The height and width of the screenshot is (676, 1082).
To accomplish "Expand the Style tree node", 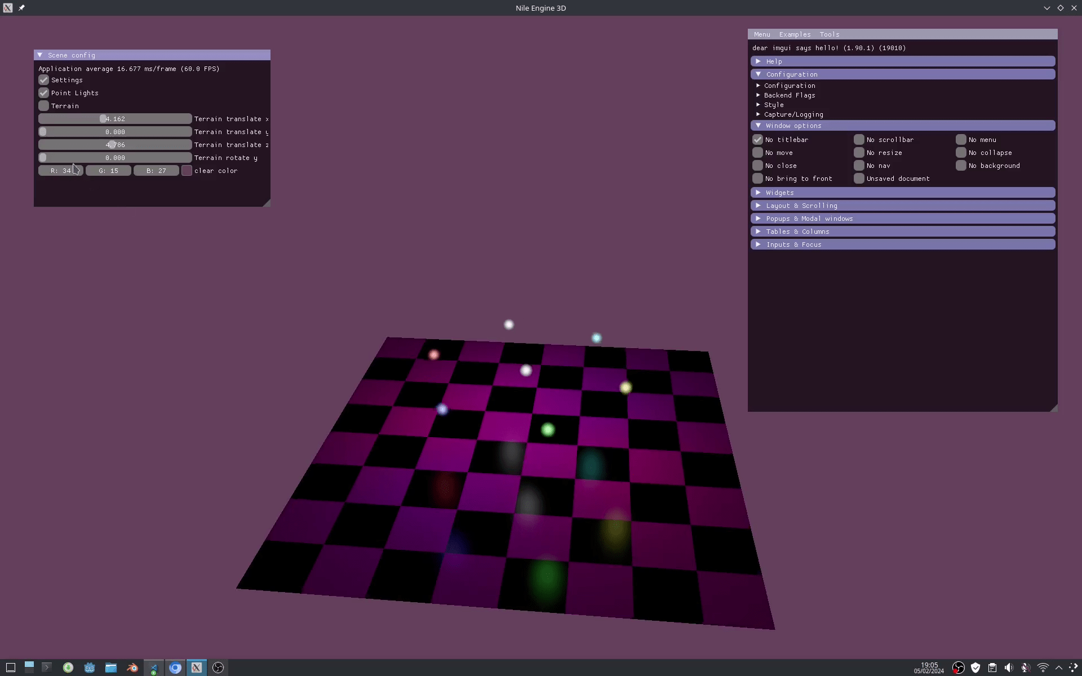I will tap(773, 105).
